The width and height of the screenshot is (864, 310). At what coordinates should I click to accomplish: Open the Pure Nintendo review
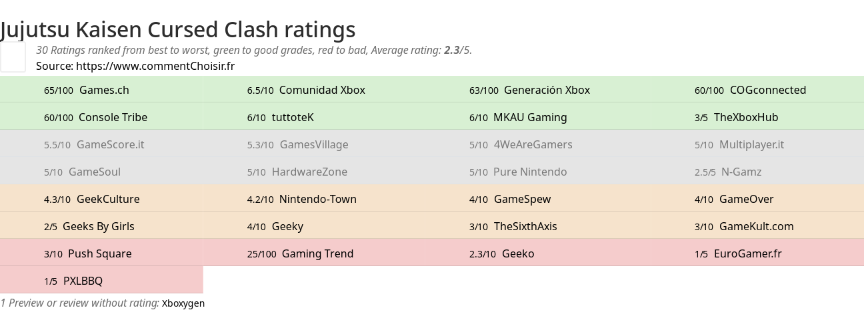coord(530,172)
